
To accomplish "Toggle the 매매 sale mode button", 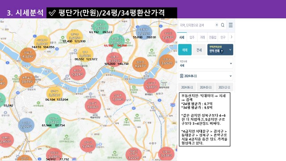I will point(185,50).
